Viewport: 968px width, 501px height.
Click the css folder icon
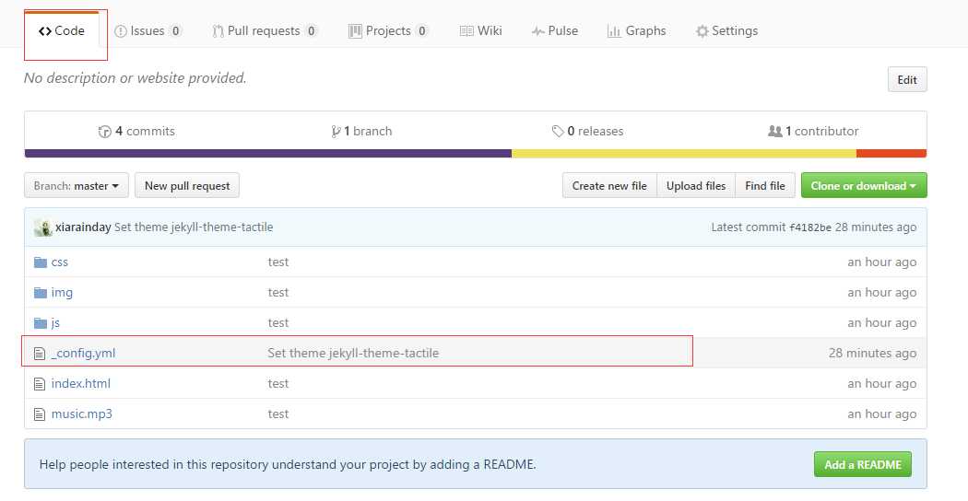[x=41, y=262]
